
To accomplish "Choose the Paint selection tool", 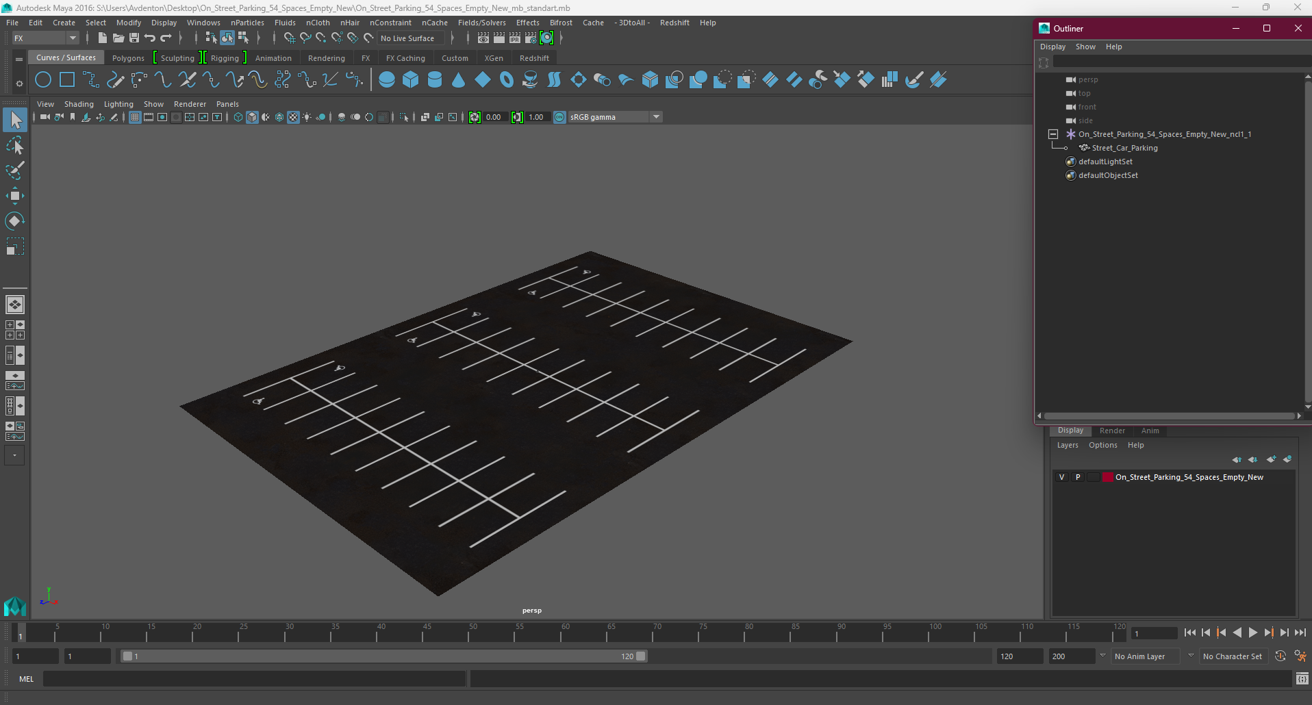I will pyautogui.click(x=15, y=170).
